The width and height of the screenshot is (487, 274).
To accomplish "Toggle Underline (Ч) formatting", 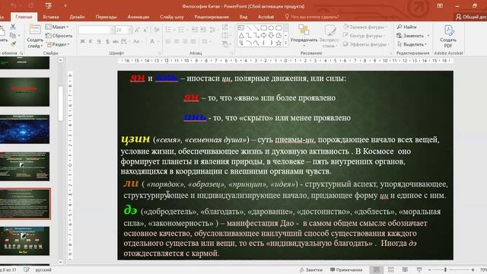I will [x=99, y=41].
